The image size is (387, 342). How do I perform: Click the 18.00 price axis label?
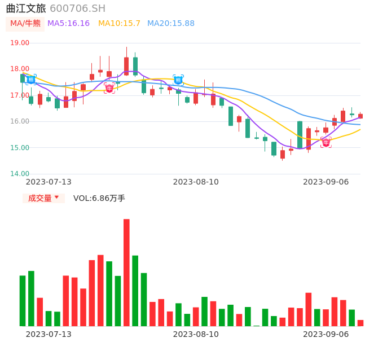click(x=20, y=69)
